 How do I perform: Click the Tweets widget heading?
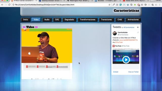(x=117, y=27)
